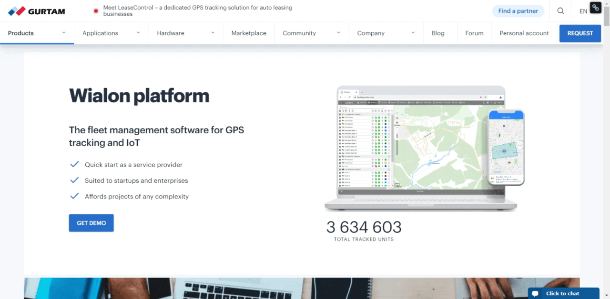Click the "Find a partner" link
This screenshot has height=299, width=610.
518,10
